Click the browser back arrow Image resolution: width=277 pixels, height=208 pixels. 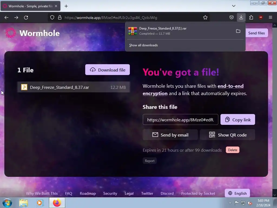tap(6, 18)
